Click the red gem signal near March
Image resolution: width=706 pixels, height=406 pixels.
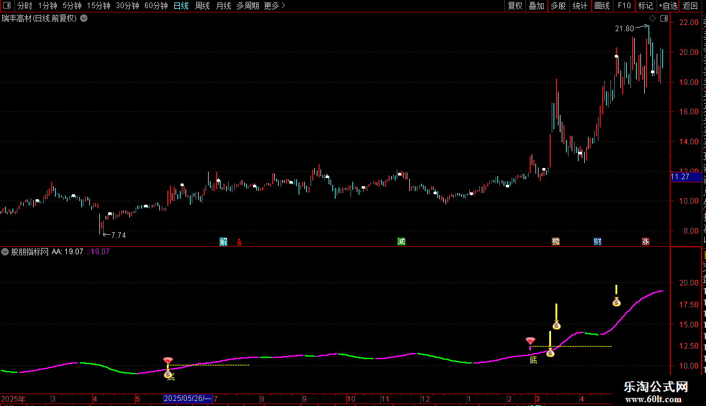pos(530,341)
